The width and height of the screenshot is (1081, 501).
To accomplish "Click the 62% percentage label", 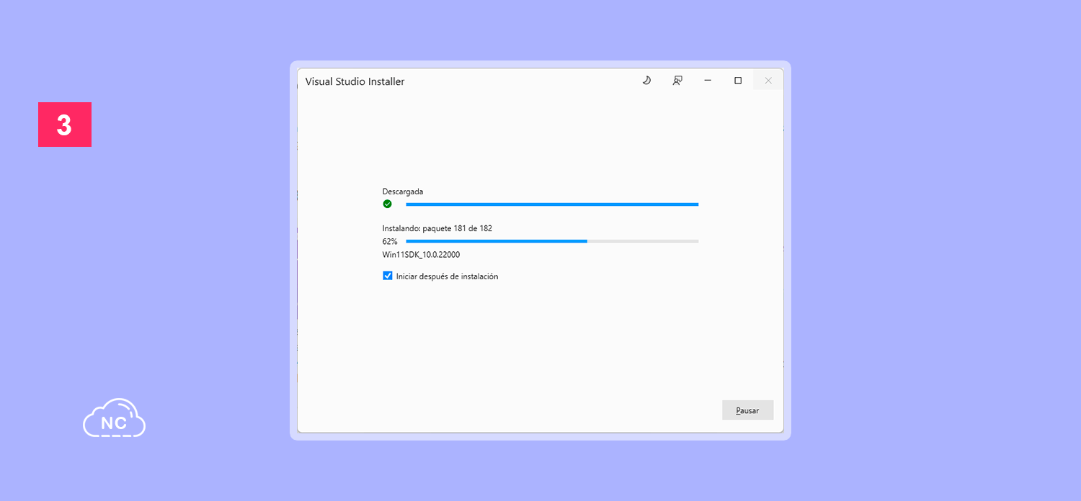I will coord(390,242).
